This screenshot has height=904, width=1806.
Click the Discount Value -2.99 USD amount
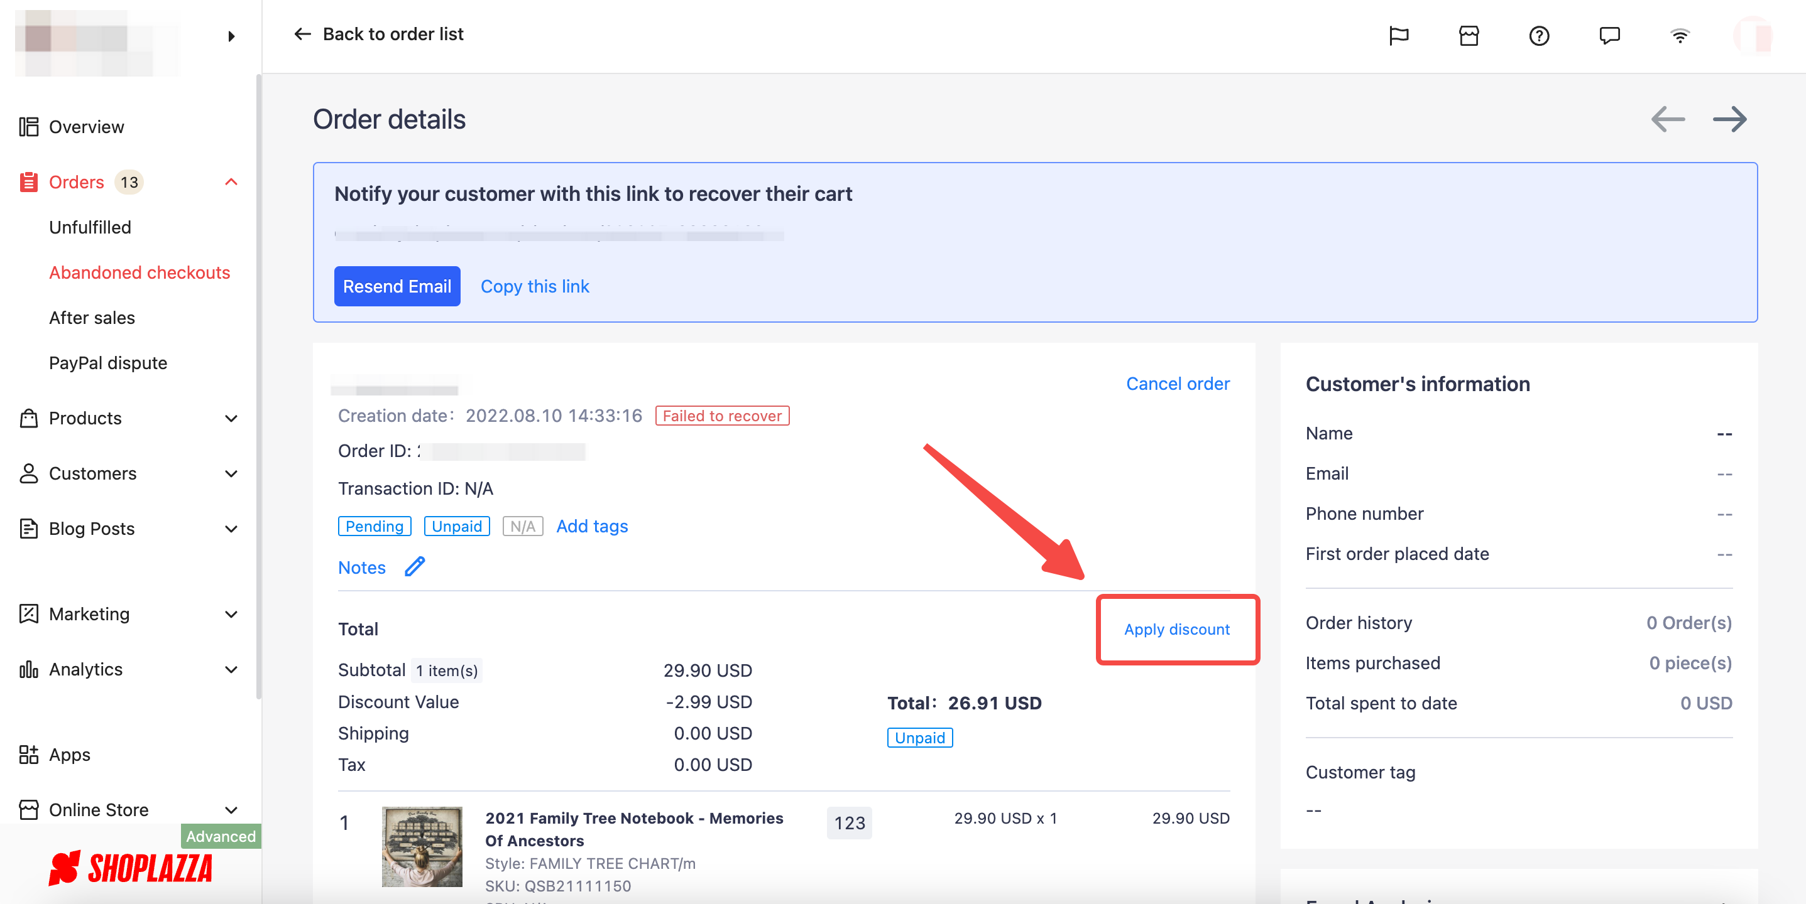709,702
